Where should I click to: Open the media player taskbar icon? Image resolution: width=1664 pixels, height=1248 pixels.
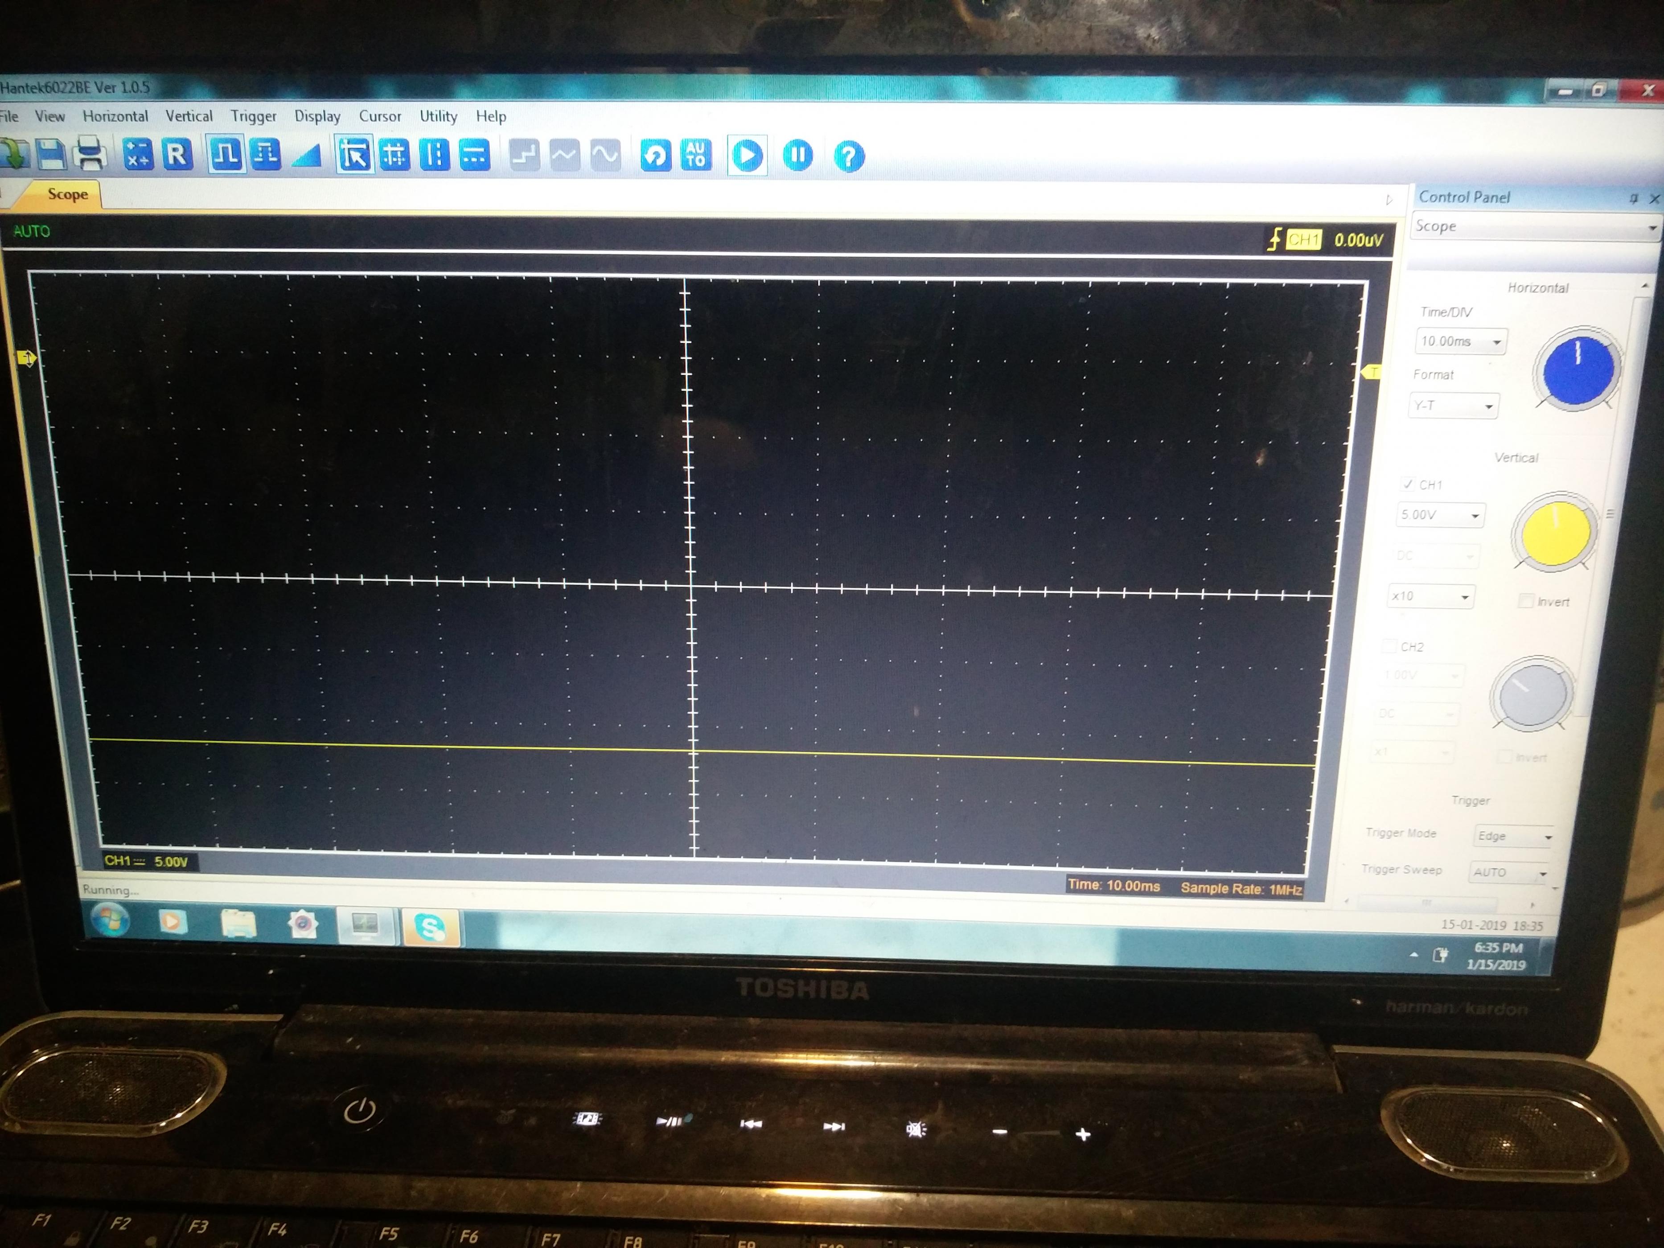point(172,922)
